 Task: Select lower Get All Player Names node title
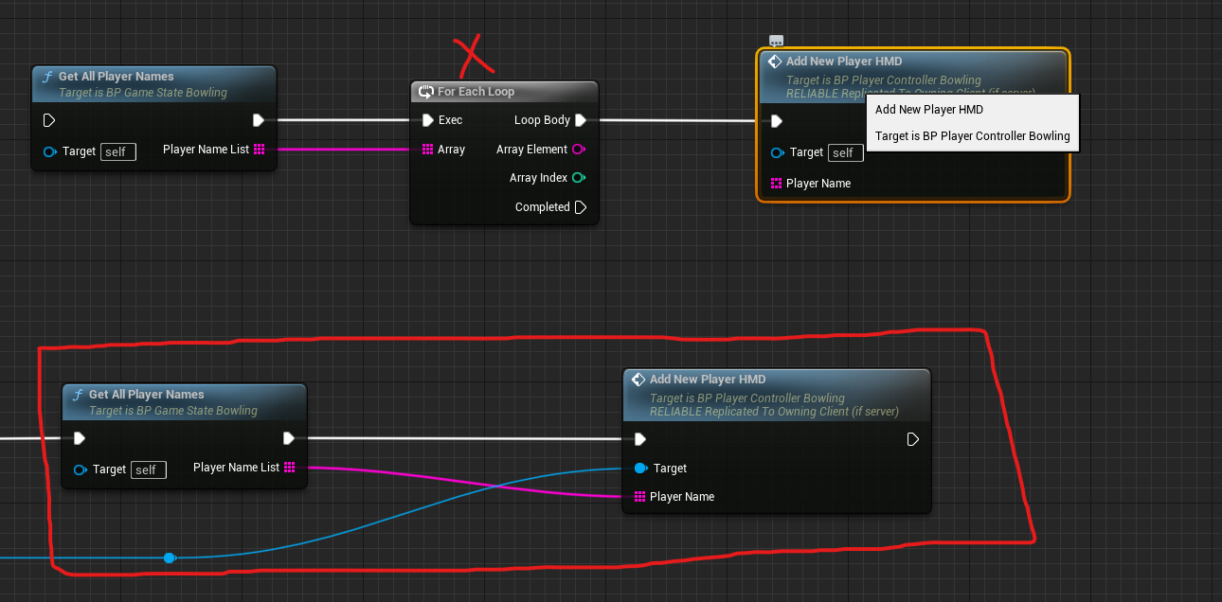point(147,395)
